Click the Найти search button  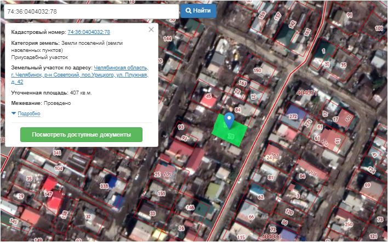198,10
